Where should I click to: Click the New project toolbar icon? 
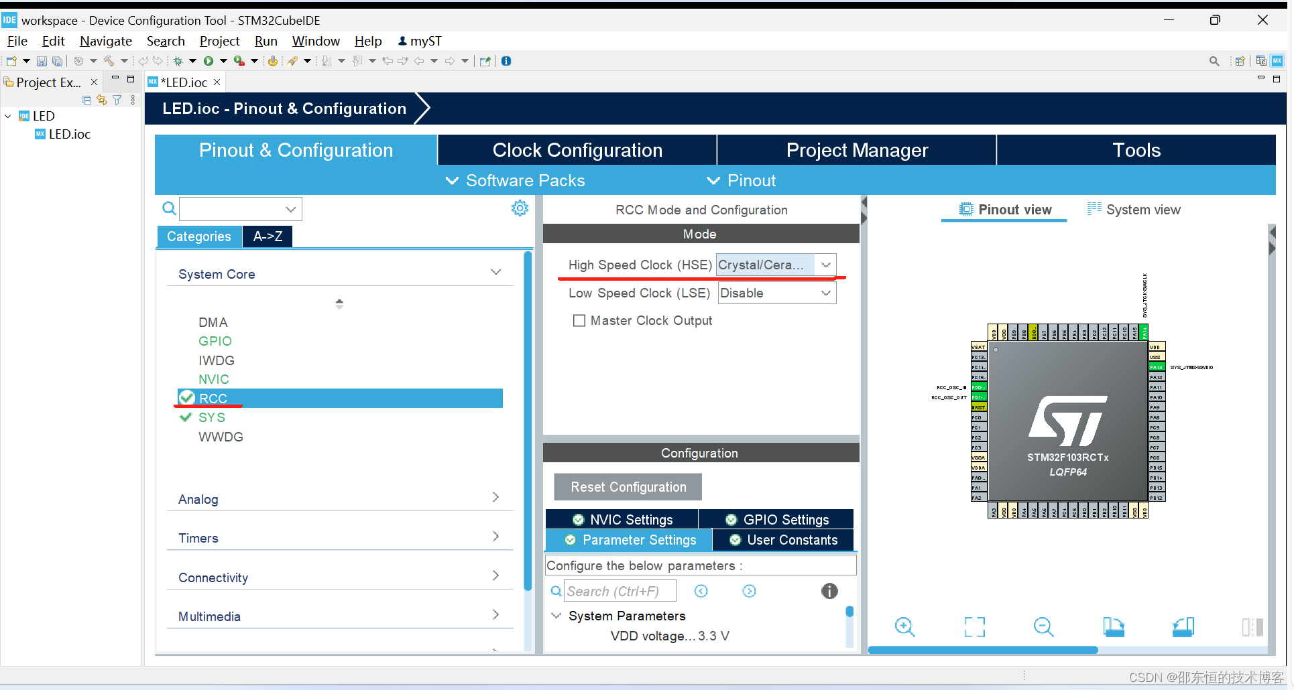click(11, 61)
